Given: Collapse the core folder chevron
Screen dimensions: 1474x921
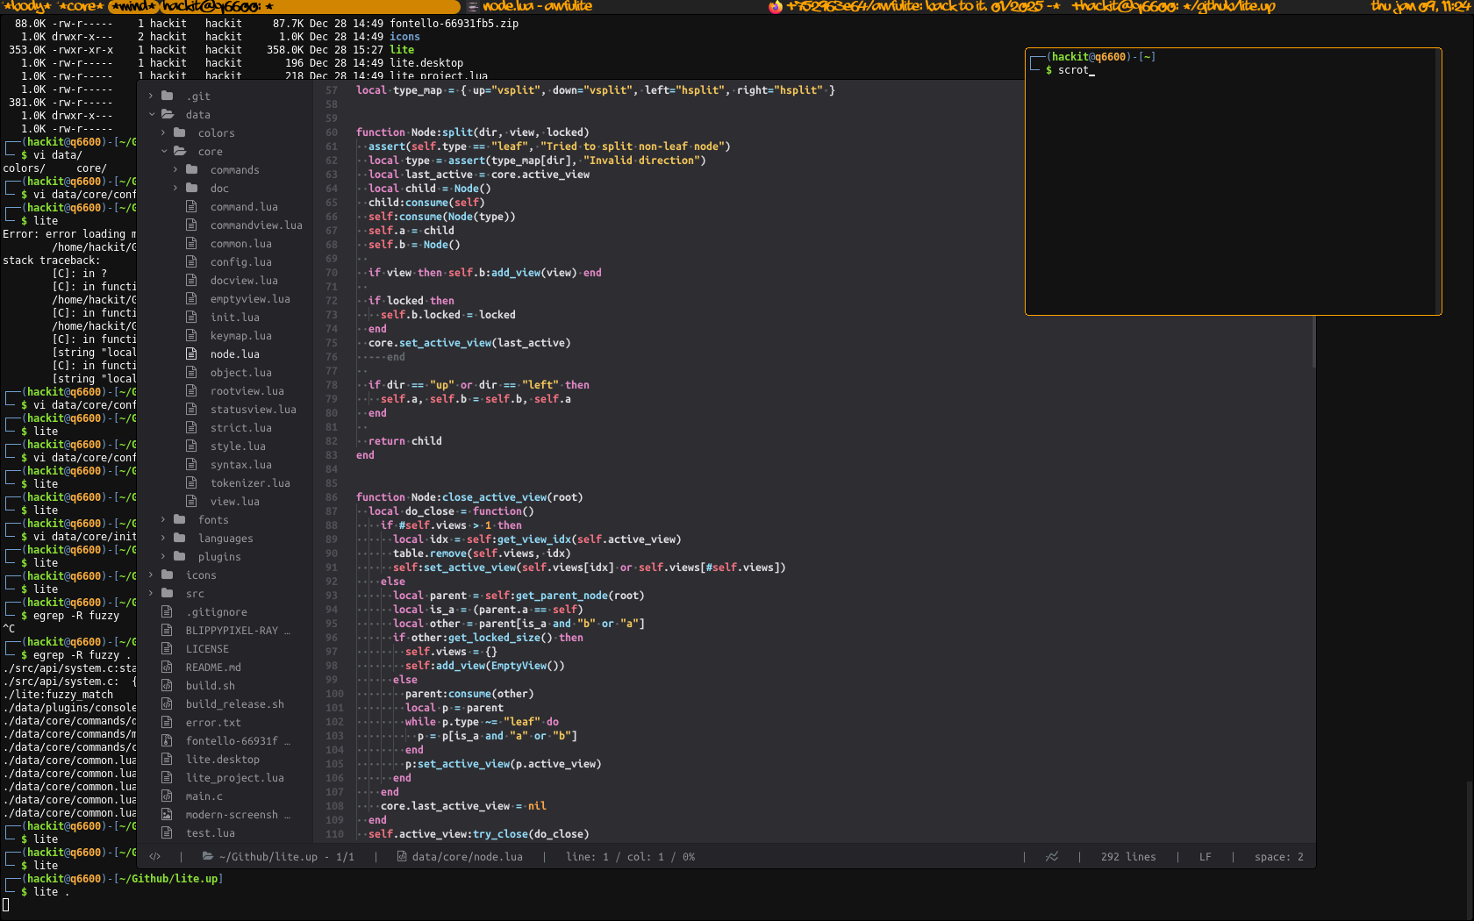Looking at the screenshot, I should click(163, 152).
